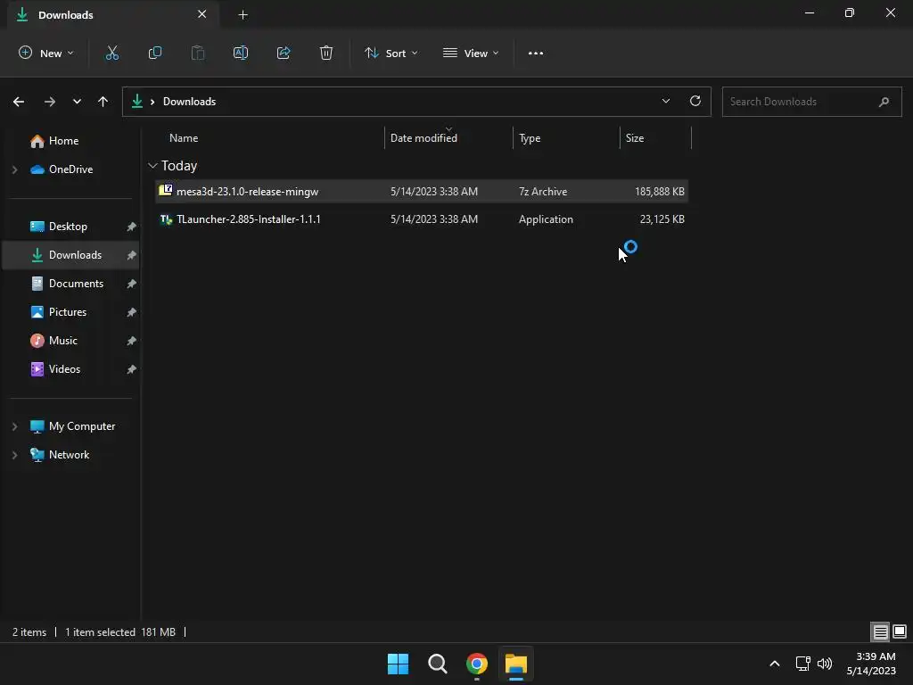
Task: Expand the OneDrive tree node
Action: point(15,169)
